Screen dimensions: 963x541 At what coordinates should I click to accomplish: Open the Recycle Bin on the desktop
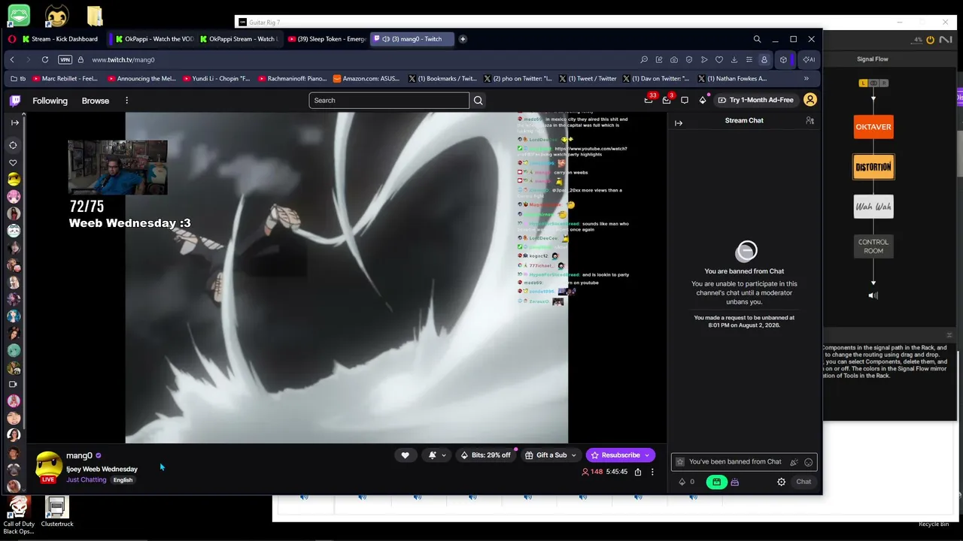pyautogui.click(x=934, y=524)
